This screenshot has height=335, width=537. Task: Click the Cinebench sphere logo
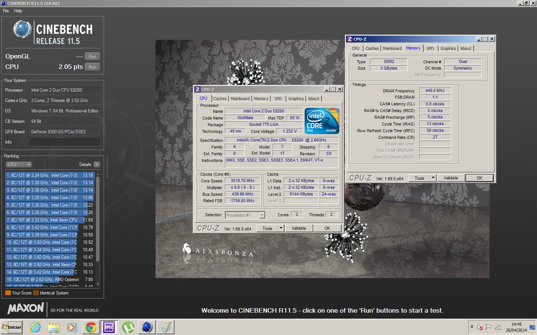tap(22, 29)
